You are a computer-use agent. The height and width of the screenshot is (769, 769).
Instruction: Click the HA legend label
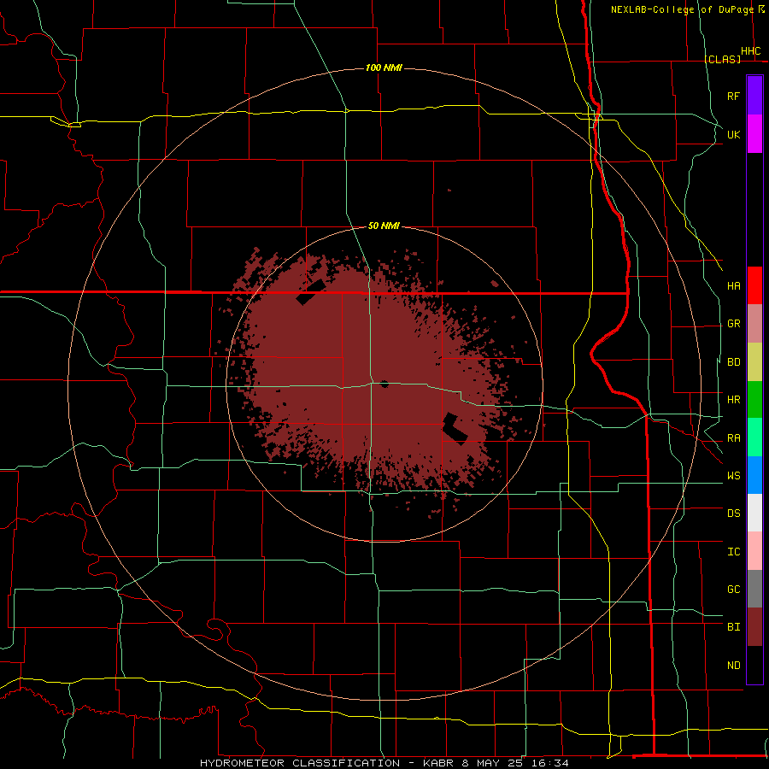[733, 286]
